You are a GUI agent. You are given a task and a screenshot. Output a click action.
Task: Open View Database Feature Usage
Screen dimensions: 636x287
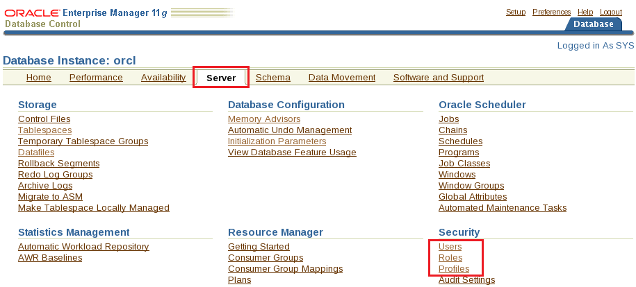point(292,153)
